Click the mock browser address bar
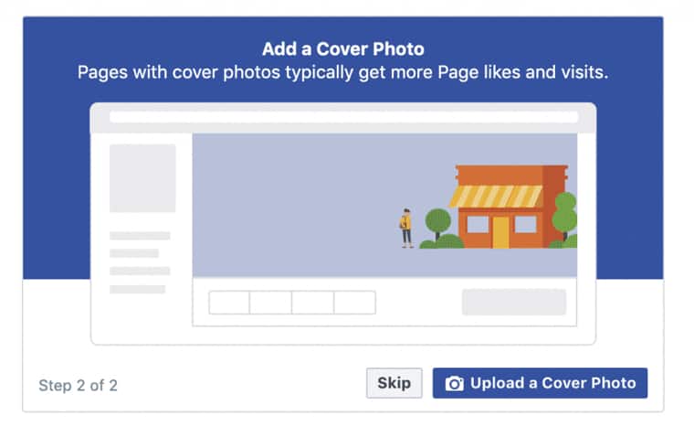 click(x=344, y=117)
